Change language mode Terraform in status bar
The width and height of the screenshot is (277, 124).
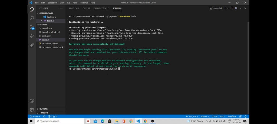232,116
